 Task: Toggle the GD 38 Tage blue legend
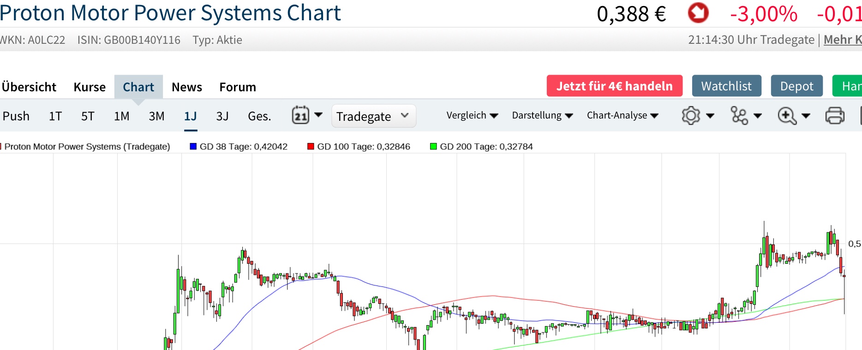239,147
